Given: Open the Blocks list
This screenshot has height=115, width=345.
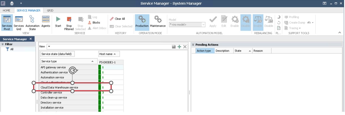Looking at the screenshot, I should coord(94,22).
